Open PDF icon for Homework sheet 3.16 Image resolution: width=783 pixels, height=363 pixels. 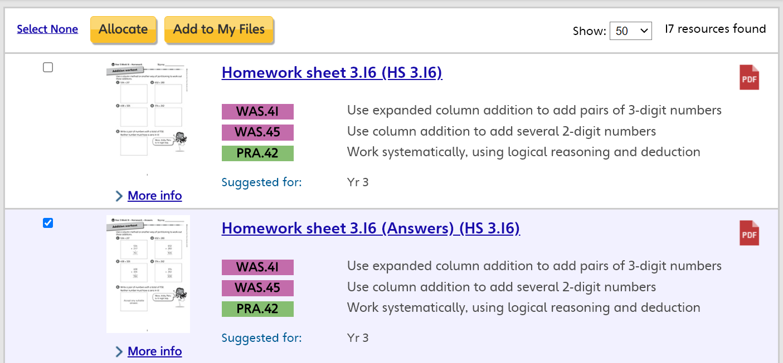click(x=749, y=77)
